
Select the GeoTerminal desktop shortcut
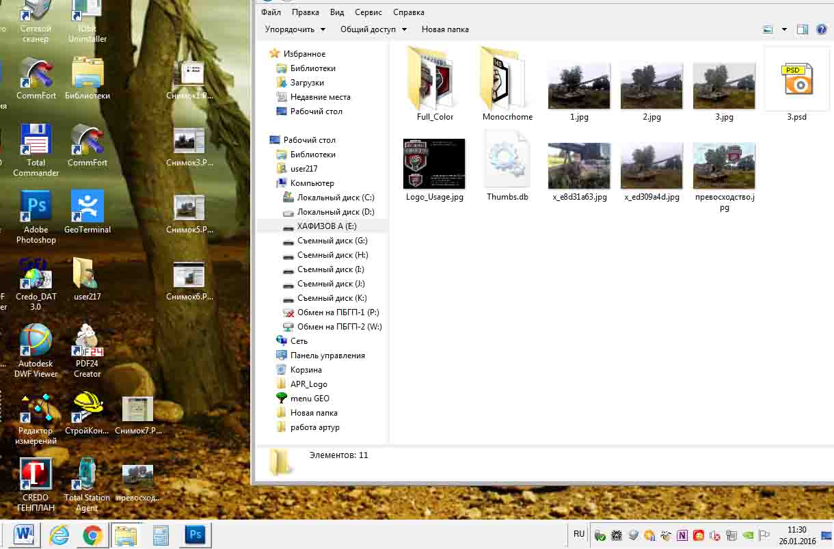click(88, 212)
